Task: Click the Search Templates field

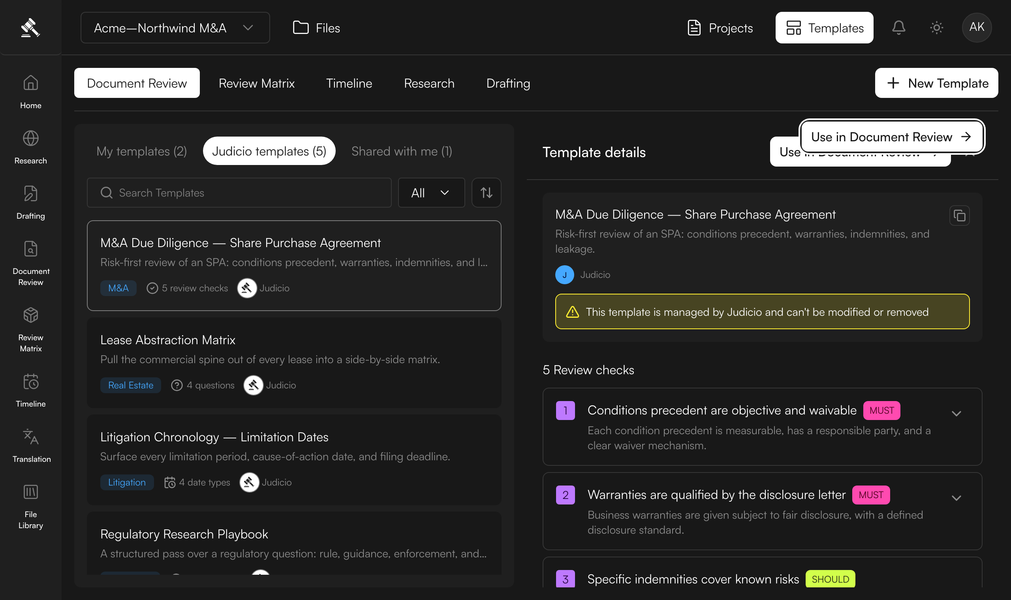Action: (239, 193)
